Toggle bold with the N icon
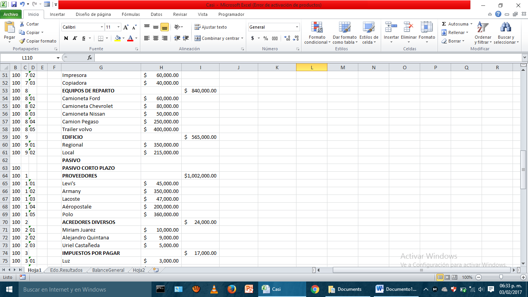Viewport: 528px width, 297px height. point(65,39)
